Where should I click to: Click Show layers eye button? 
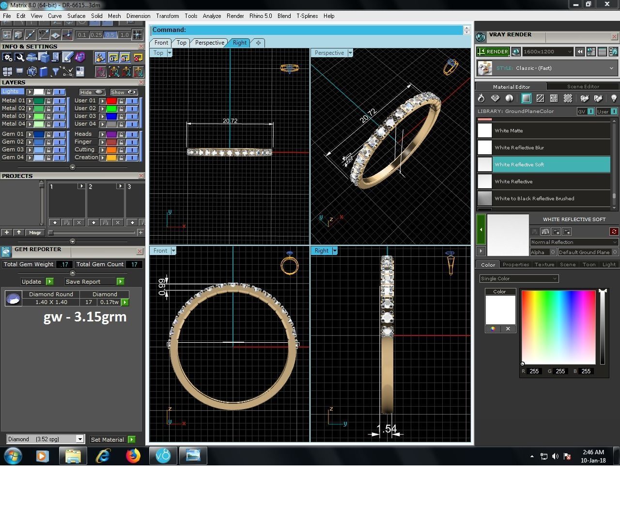click(124, 92)
